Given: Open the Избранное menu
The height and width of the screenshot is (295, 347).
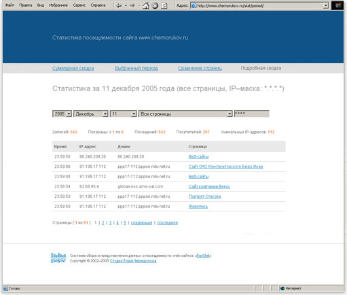Looking at the screenshot, I should coord(58,5).
